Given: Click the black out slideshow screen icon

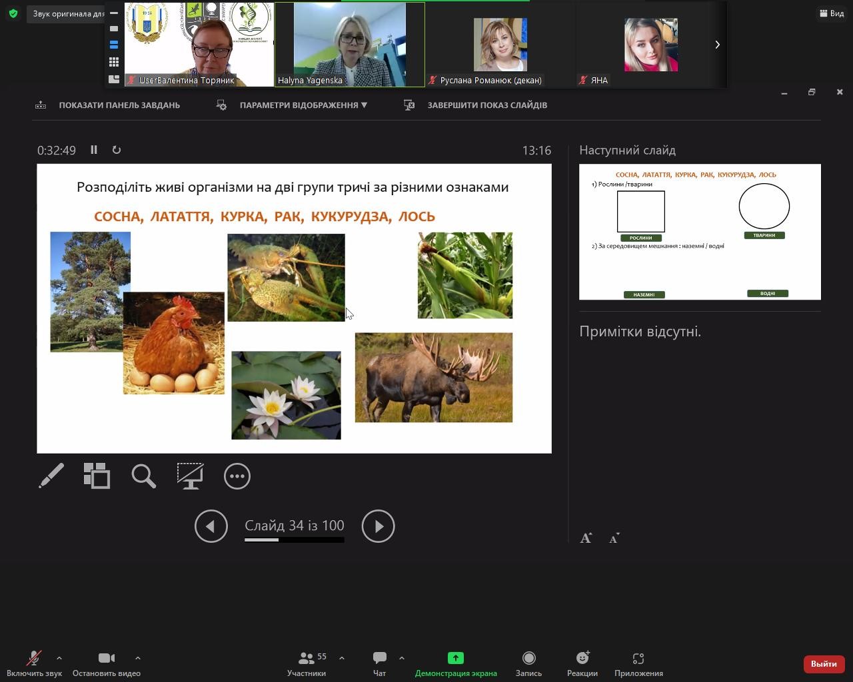Looking at the screenshot, I should click(x=190, y=476).
